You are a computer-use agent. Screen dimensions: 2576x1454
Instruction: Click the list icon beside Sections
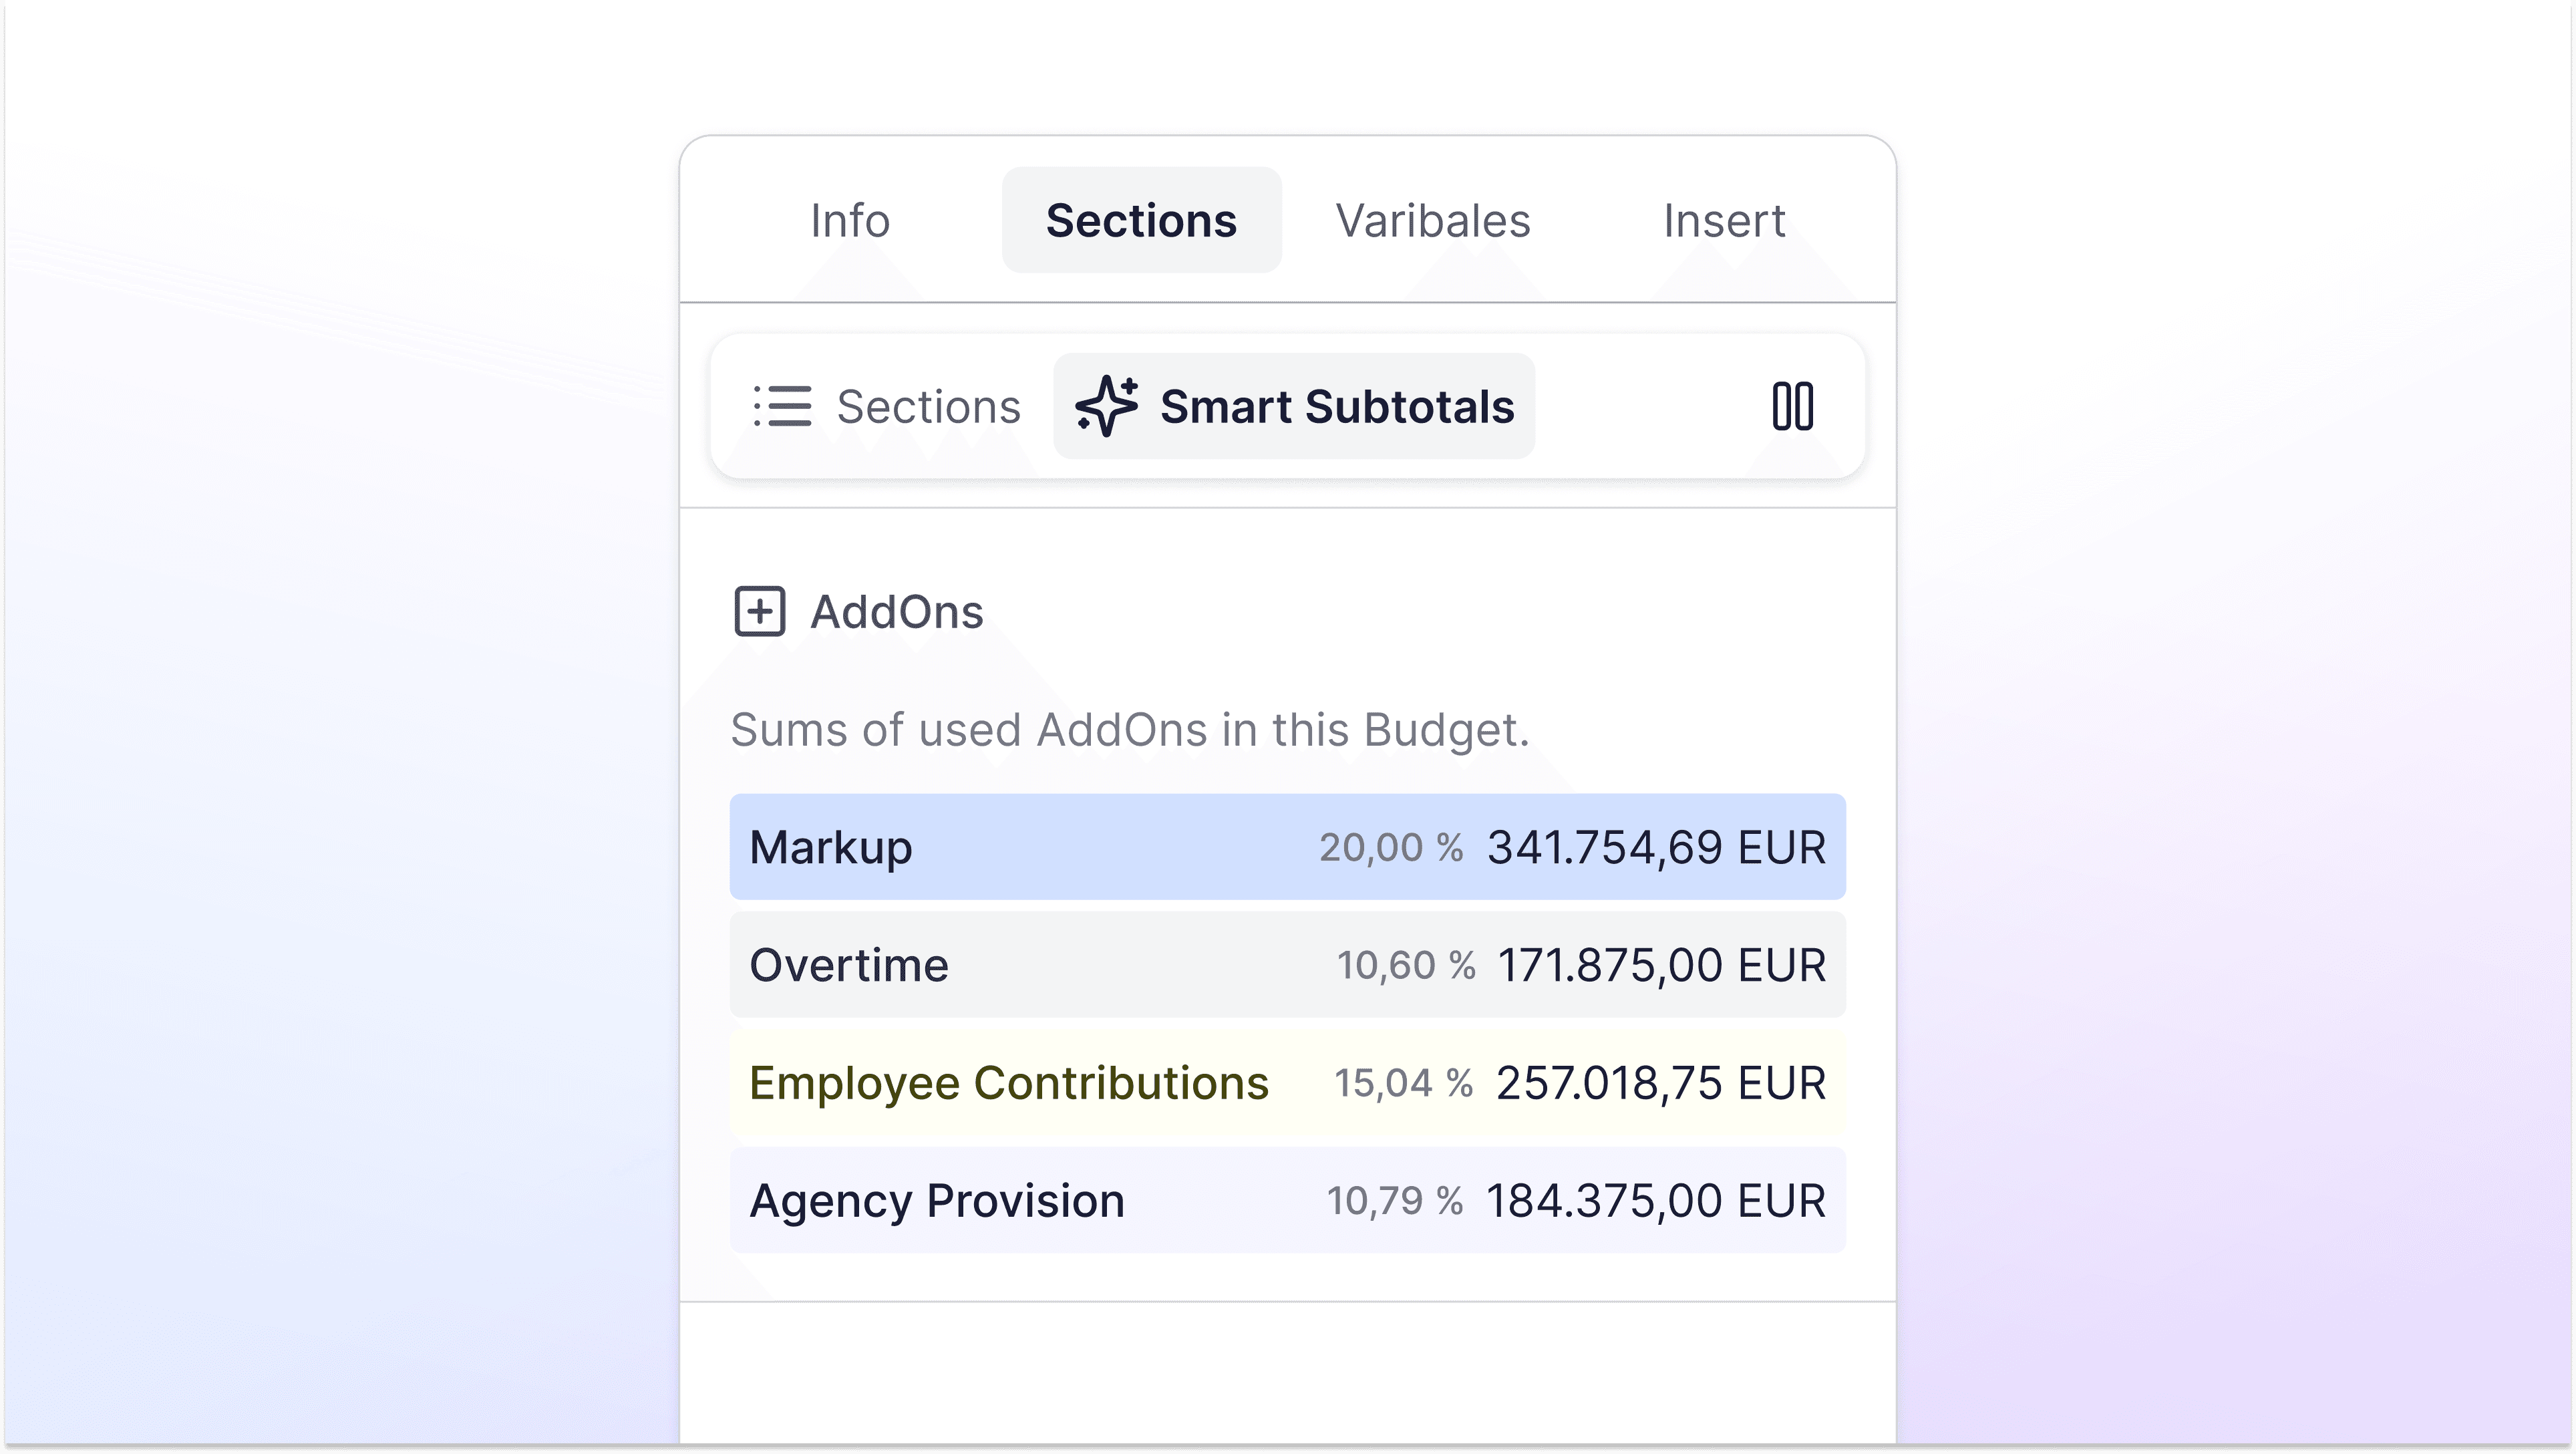782,406
